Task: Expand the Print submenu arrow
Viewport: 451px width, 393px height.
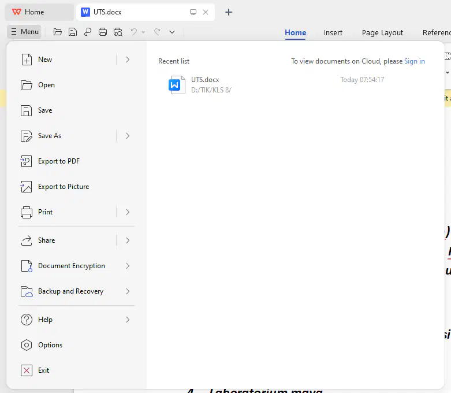Action: click(128, 212)
